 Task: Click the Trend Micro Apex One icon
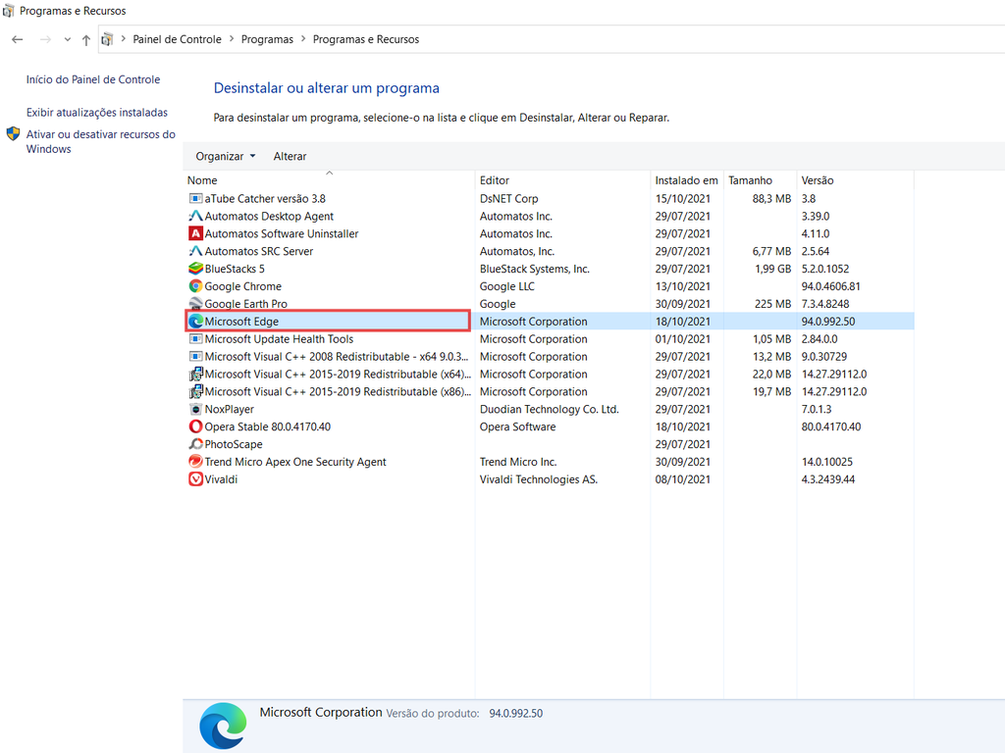(x=195, y=462)
